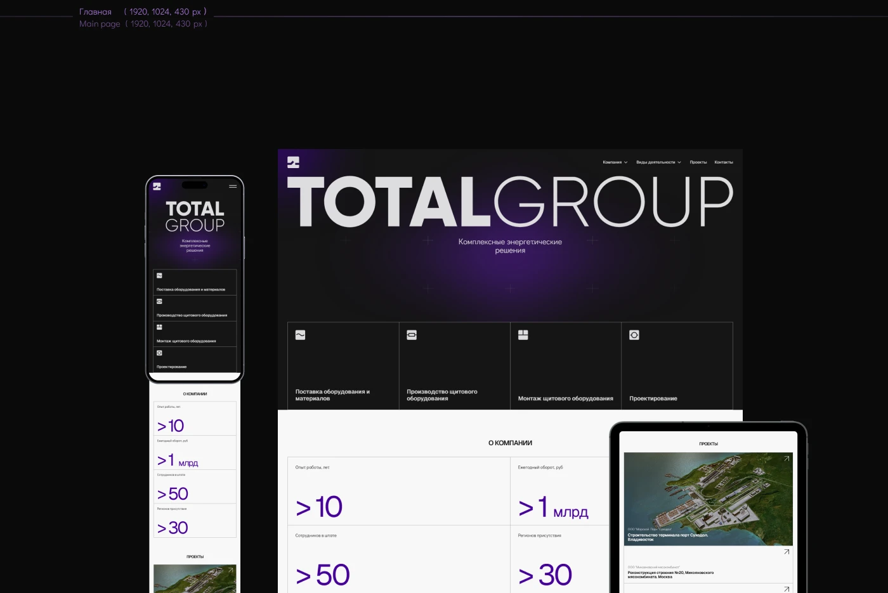The image size is (888, 593).
Task: Open Проекты in the desktop navigation
Action: click(x=698, y=162)
